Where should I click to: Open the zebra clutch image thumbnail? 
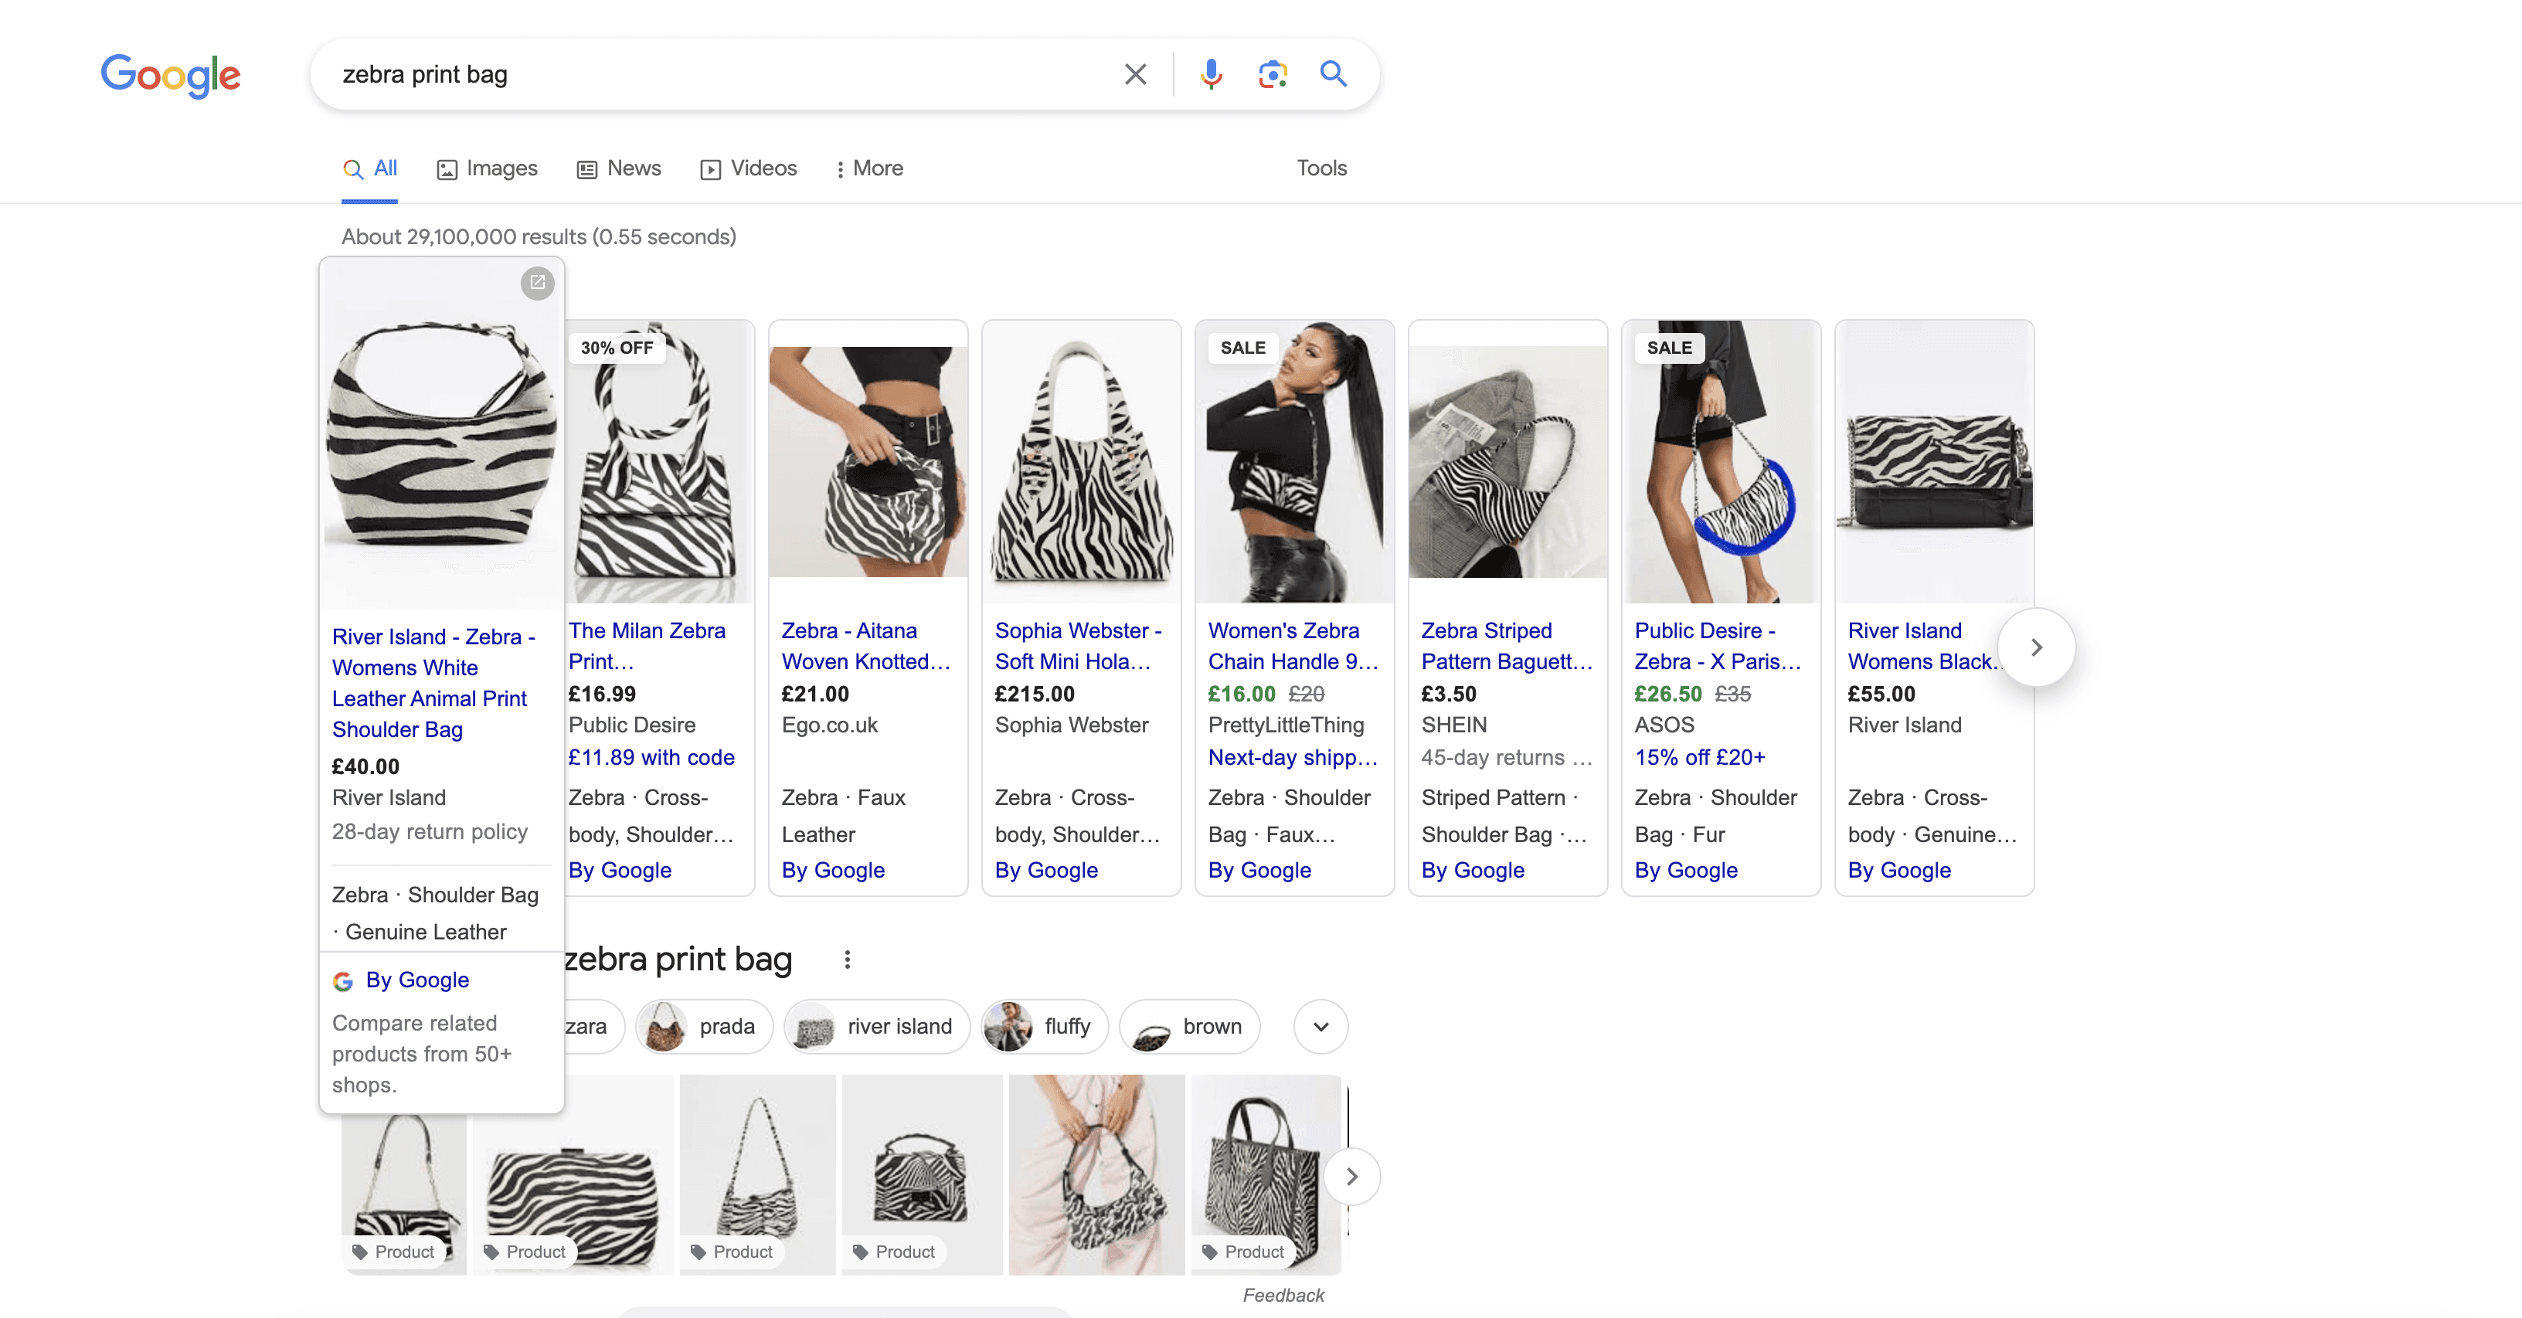[573, 1175]
